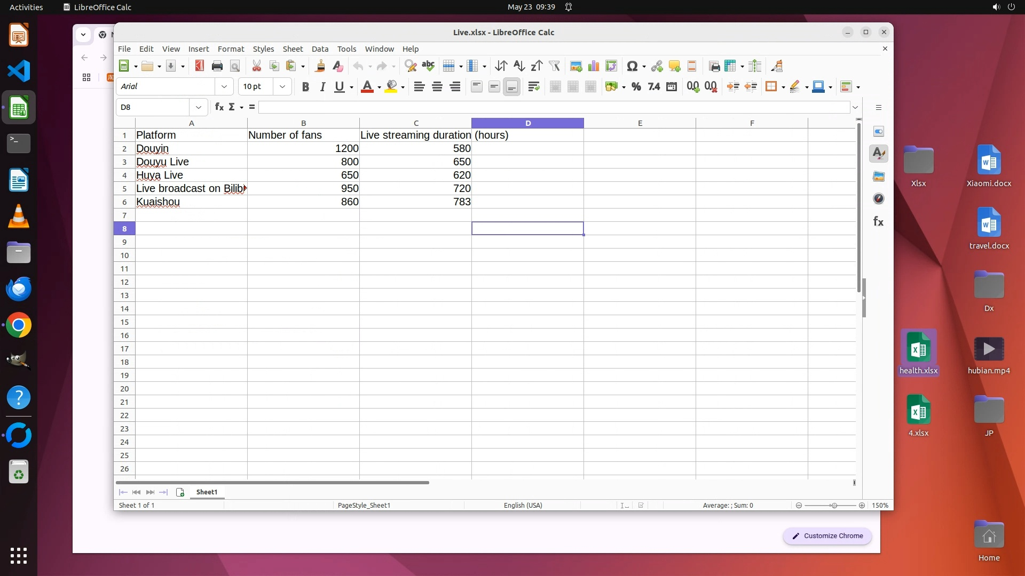Viewport: 1025px width, 576px height.
Task: Open the font size dropdown
Action: click(x=282, y=86)
